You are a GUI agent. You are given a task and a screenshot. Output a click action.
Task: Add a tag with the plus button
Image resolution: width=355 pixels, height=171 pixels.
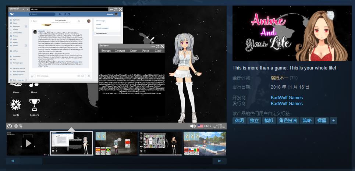[333, 121]
